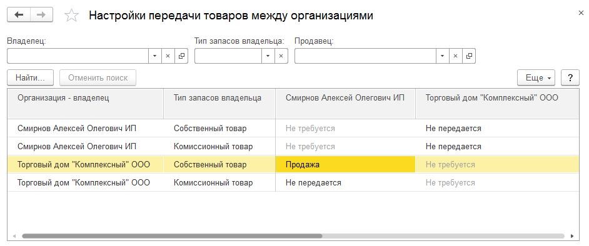Select Не требуется in Торговый дом Комиссионный row
This screenshot has height=246, width=589.
coord(497,182)
